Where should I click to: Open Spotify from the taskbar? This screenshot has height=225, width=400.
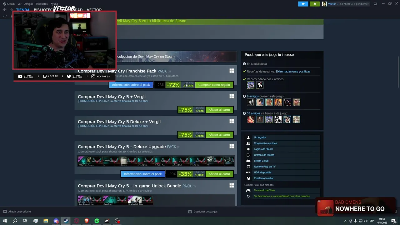pyautogui.click(x=97, y=221)
